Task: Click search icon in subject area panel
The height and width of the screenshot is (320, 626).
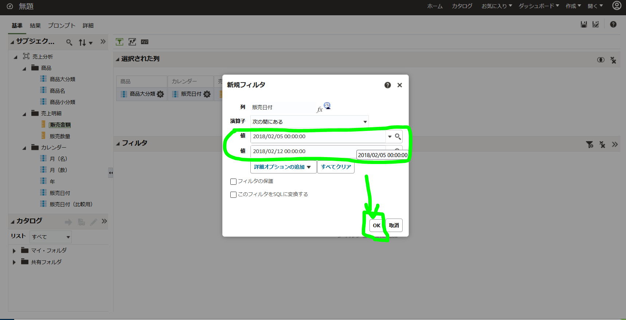Action: 69,43
